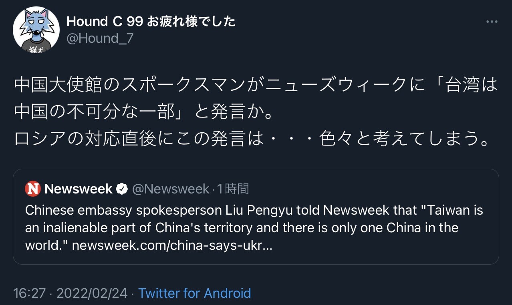Click quoted text line starting "Chinese embassy spokesperson"

254,210
